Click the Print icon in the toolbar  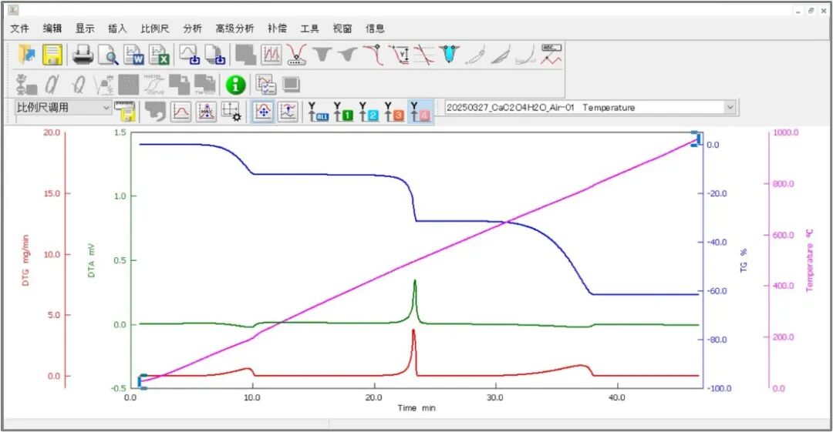pos(83,55)
